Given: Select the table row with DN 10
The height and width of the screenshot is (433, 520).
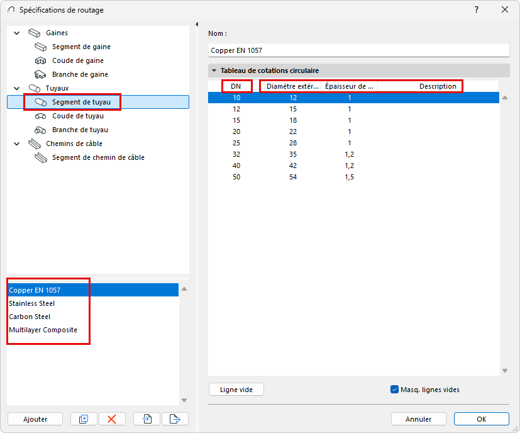Looking at the screenshot, I should (353, 98).
